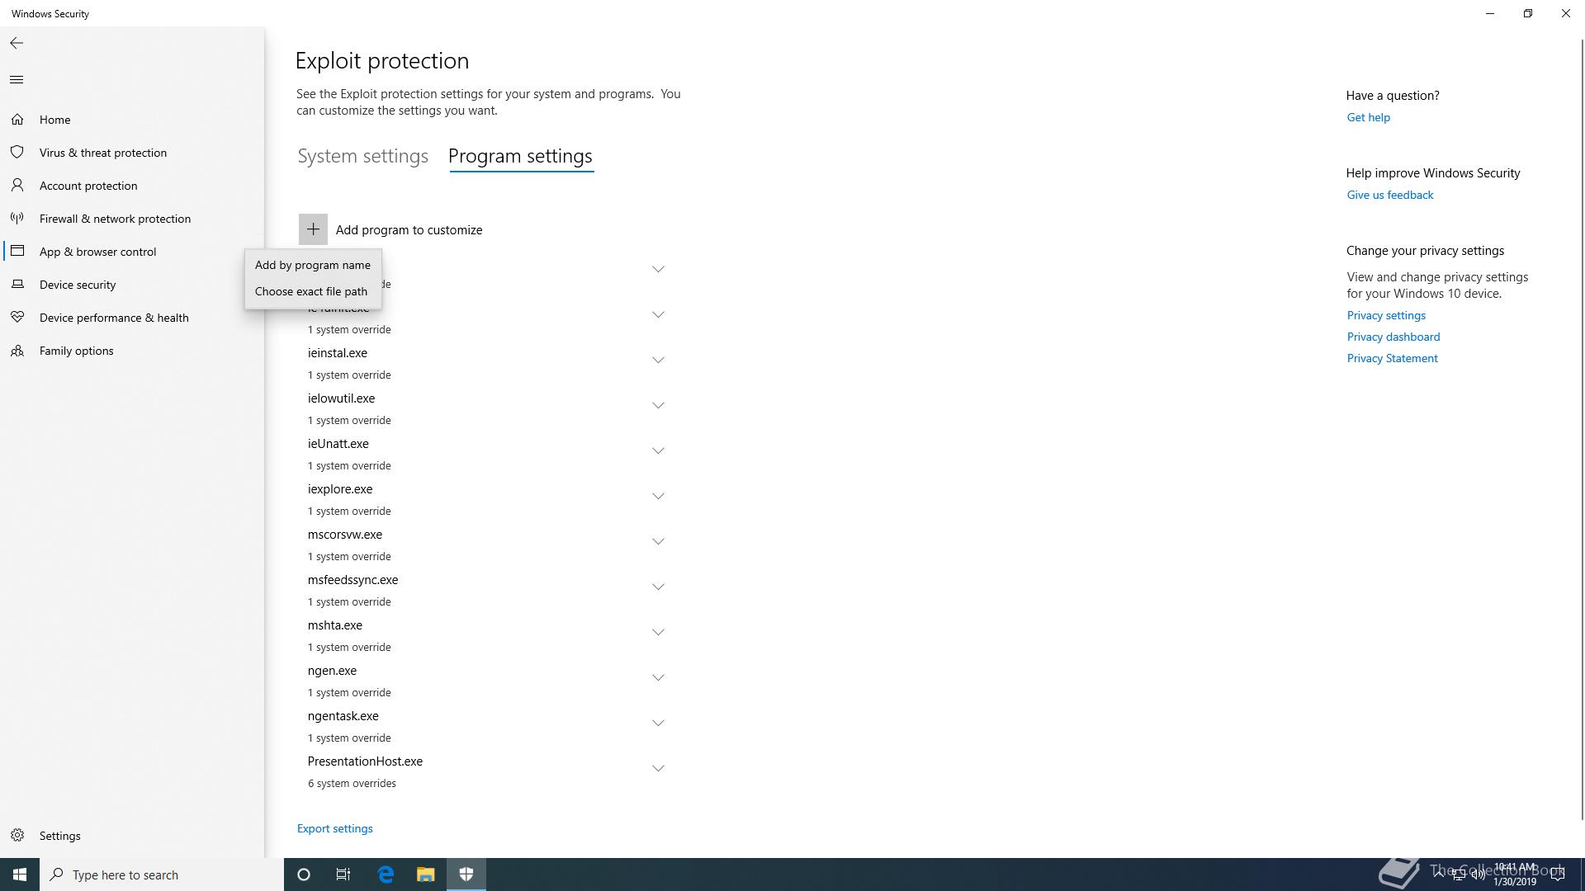Toggle the hamburger navigation menu

(x=17, y=80)
